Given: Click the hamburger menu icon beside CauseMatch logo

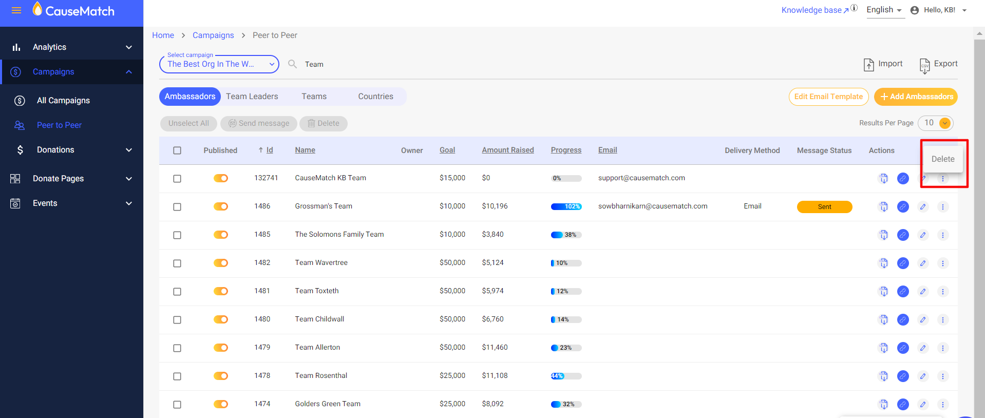Looking at the screenshot, I should pos(16,11).
